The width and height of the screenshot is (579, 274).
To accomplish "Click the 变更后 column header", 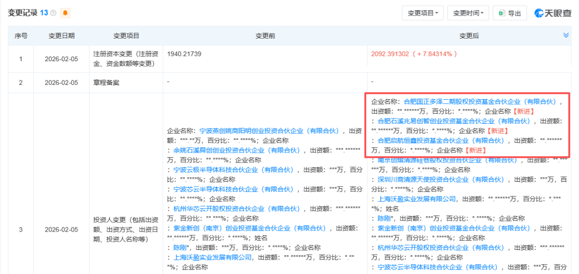I will pos(469,36).
